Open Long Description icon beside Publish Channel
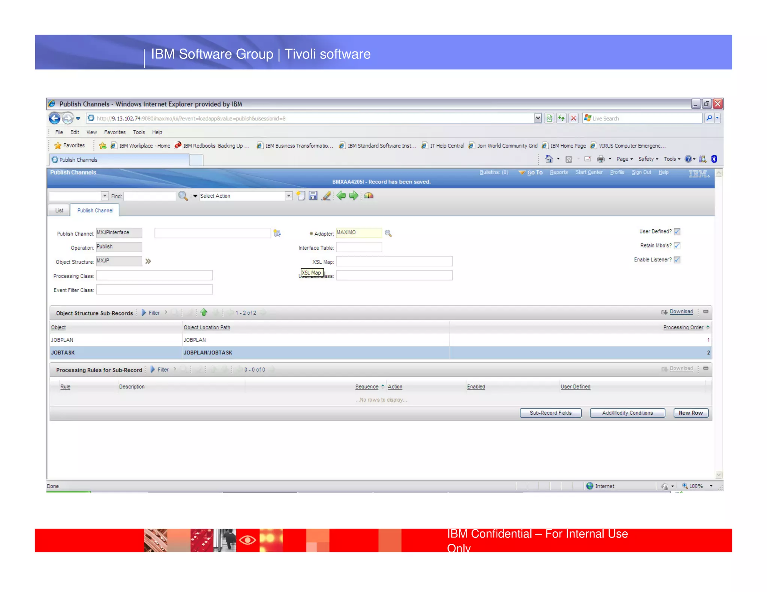This screenshot has height=592, width=767. coord(277,233)
